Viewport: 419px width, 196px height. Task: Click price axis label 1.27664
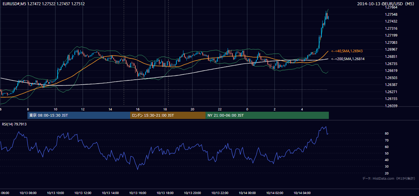392,8
